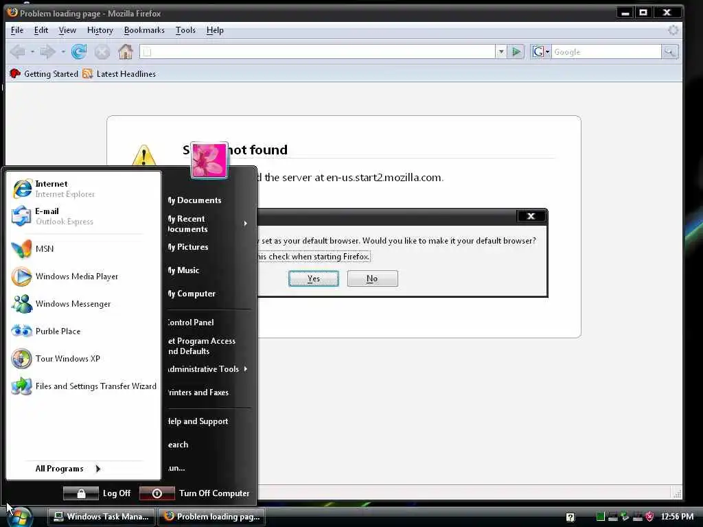Open the Help menu
This screenshot has width=703, height=527.
tap(215, 30)
